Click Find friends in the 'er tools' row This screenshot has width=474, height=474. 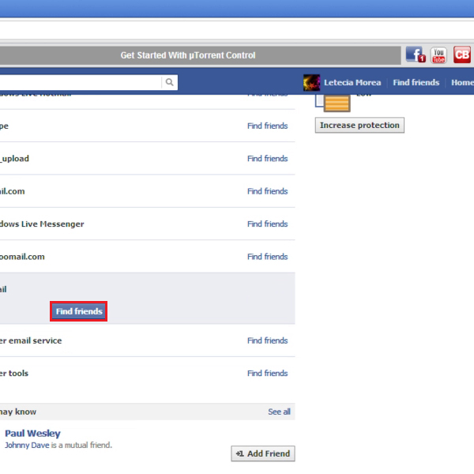[267, 373]
